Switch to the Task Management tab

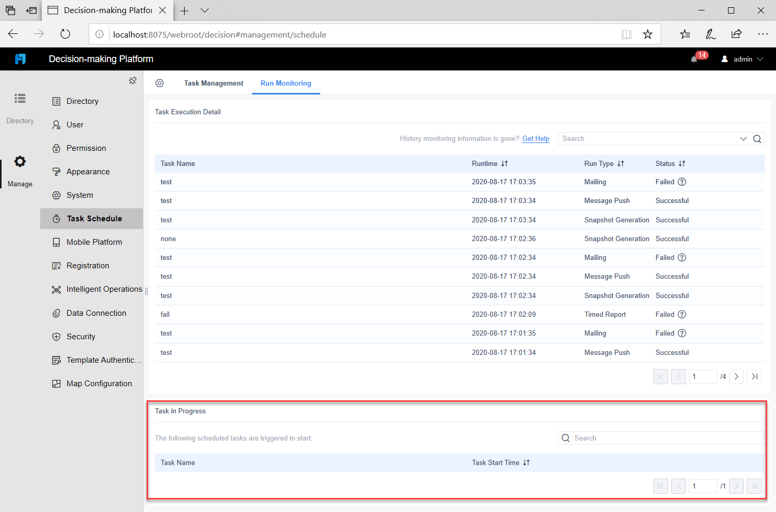pyautogui.click(x=213, y=83)
